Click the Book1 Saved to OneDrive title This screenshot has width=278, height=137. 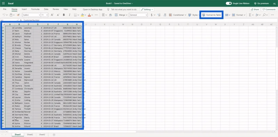click(x=119, y=3)
